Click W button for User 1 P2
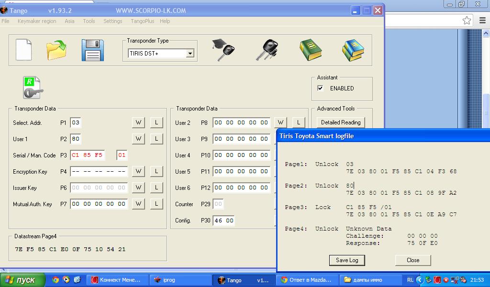The height and width of the screenshot is (287, 490). tap(138, 139)
